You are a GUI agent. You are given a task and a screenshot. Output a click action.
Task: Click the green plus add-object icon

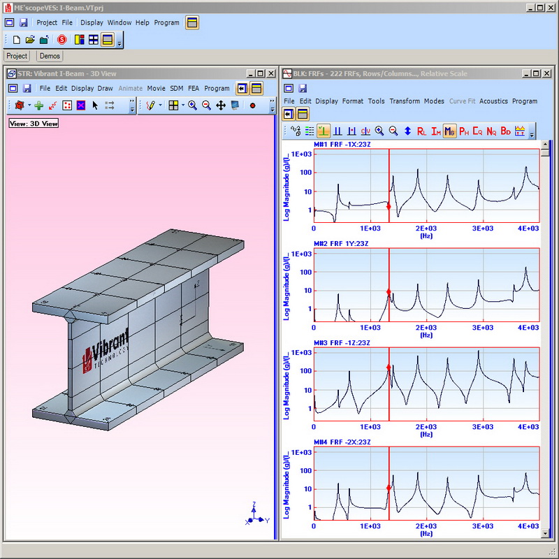(38, 105)
